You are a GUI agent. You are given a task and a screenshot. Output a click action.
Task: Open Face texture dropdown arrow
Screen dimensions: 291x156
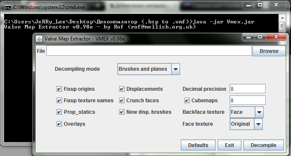click(258, 124)
